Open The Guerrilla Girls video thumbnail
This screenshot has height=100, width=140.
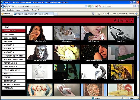(x=40, y=52)
